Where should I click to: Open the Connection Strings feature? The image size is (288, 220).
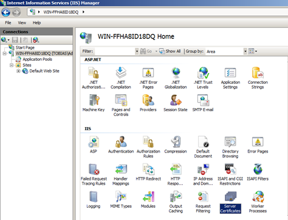click(258, 78)
